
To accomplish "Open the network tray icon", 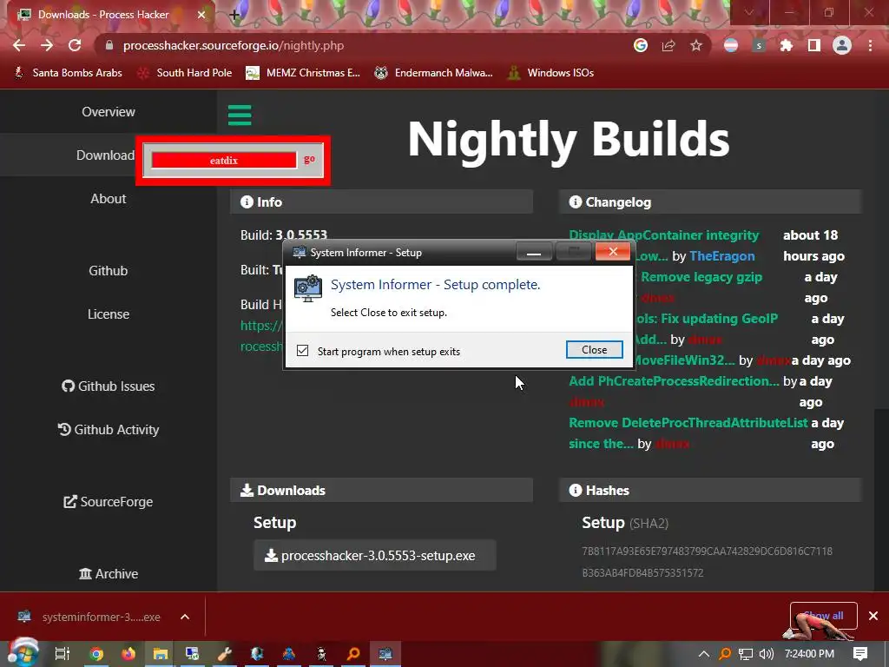I will coord(746,654).
